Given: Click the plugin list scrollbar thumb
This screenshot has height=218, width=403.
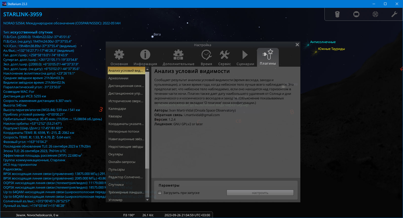Looking at the screenshot, I should point(147,120).
